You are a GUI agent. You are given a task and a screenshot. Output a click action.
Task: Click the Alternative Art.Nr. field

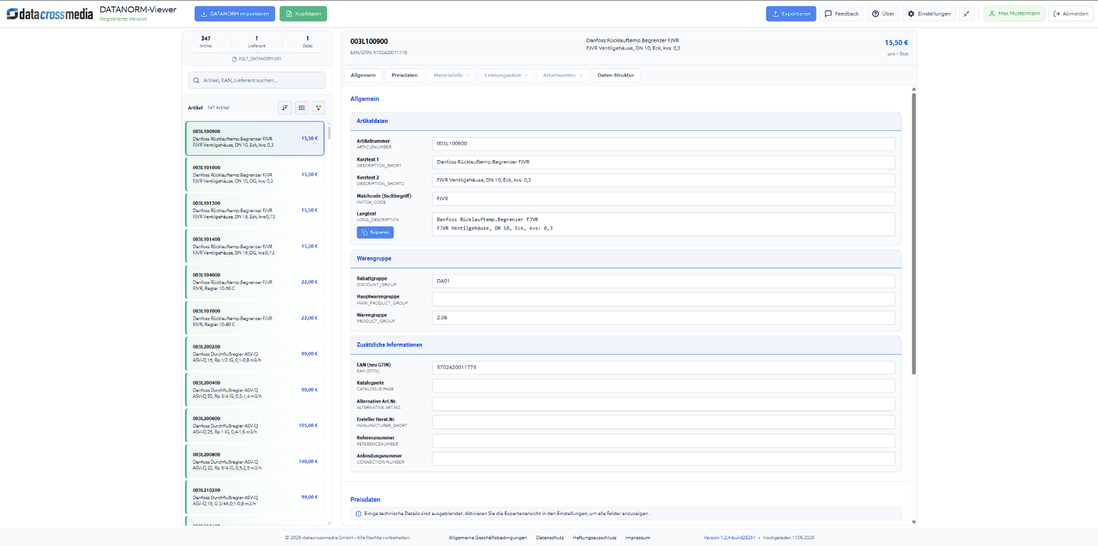(x=663, y=404)
